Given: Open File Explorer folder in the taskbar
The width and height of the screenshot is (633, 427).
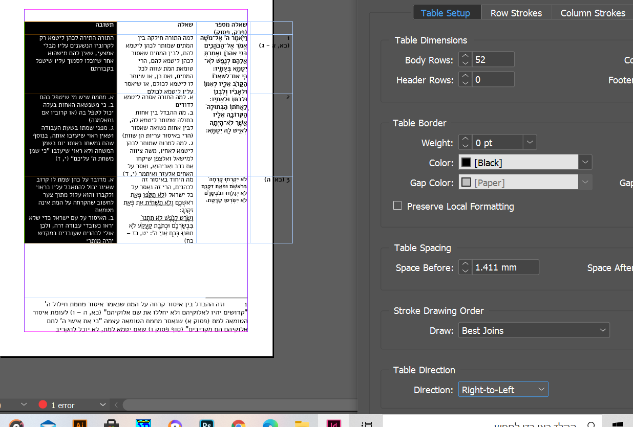Looking at the screenshot, I should 302,423.
